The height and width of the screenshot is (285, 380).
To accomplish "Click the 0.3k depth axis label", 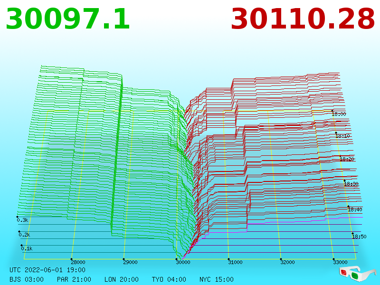I will coord(22,220).
